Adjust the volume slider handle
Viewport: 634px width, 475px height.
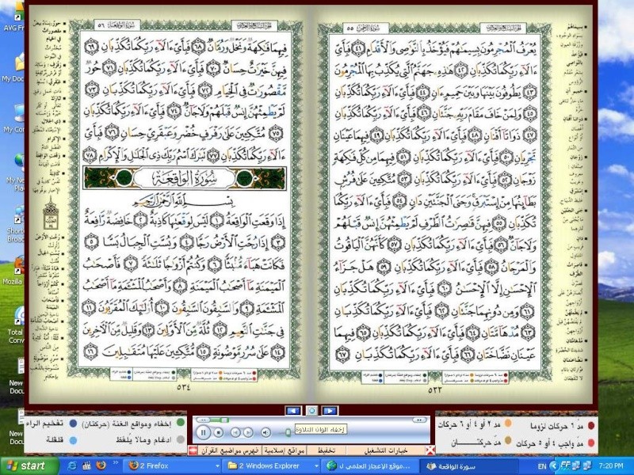click(x=288, y=432)
